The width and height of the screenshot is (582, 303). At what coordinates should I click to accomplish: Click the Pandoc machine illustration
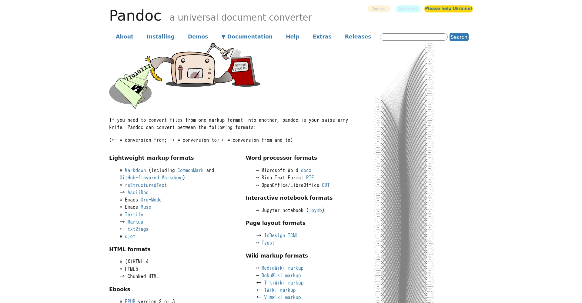[185, 76]
